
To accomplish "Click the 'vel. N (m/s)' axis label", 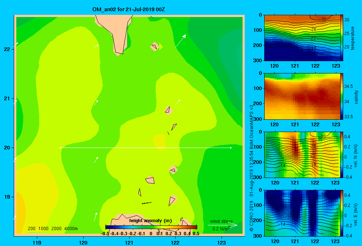I will pos(355,156).
